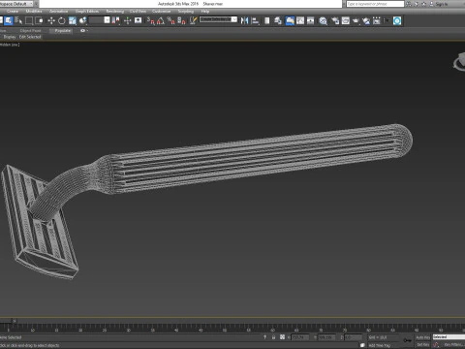The image size is (465, 349).
Task: Open Render Setup icon
Action: point(335,20)
